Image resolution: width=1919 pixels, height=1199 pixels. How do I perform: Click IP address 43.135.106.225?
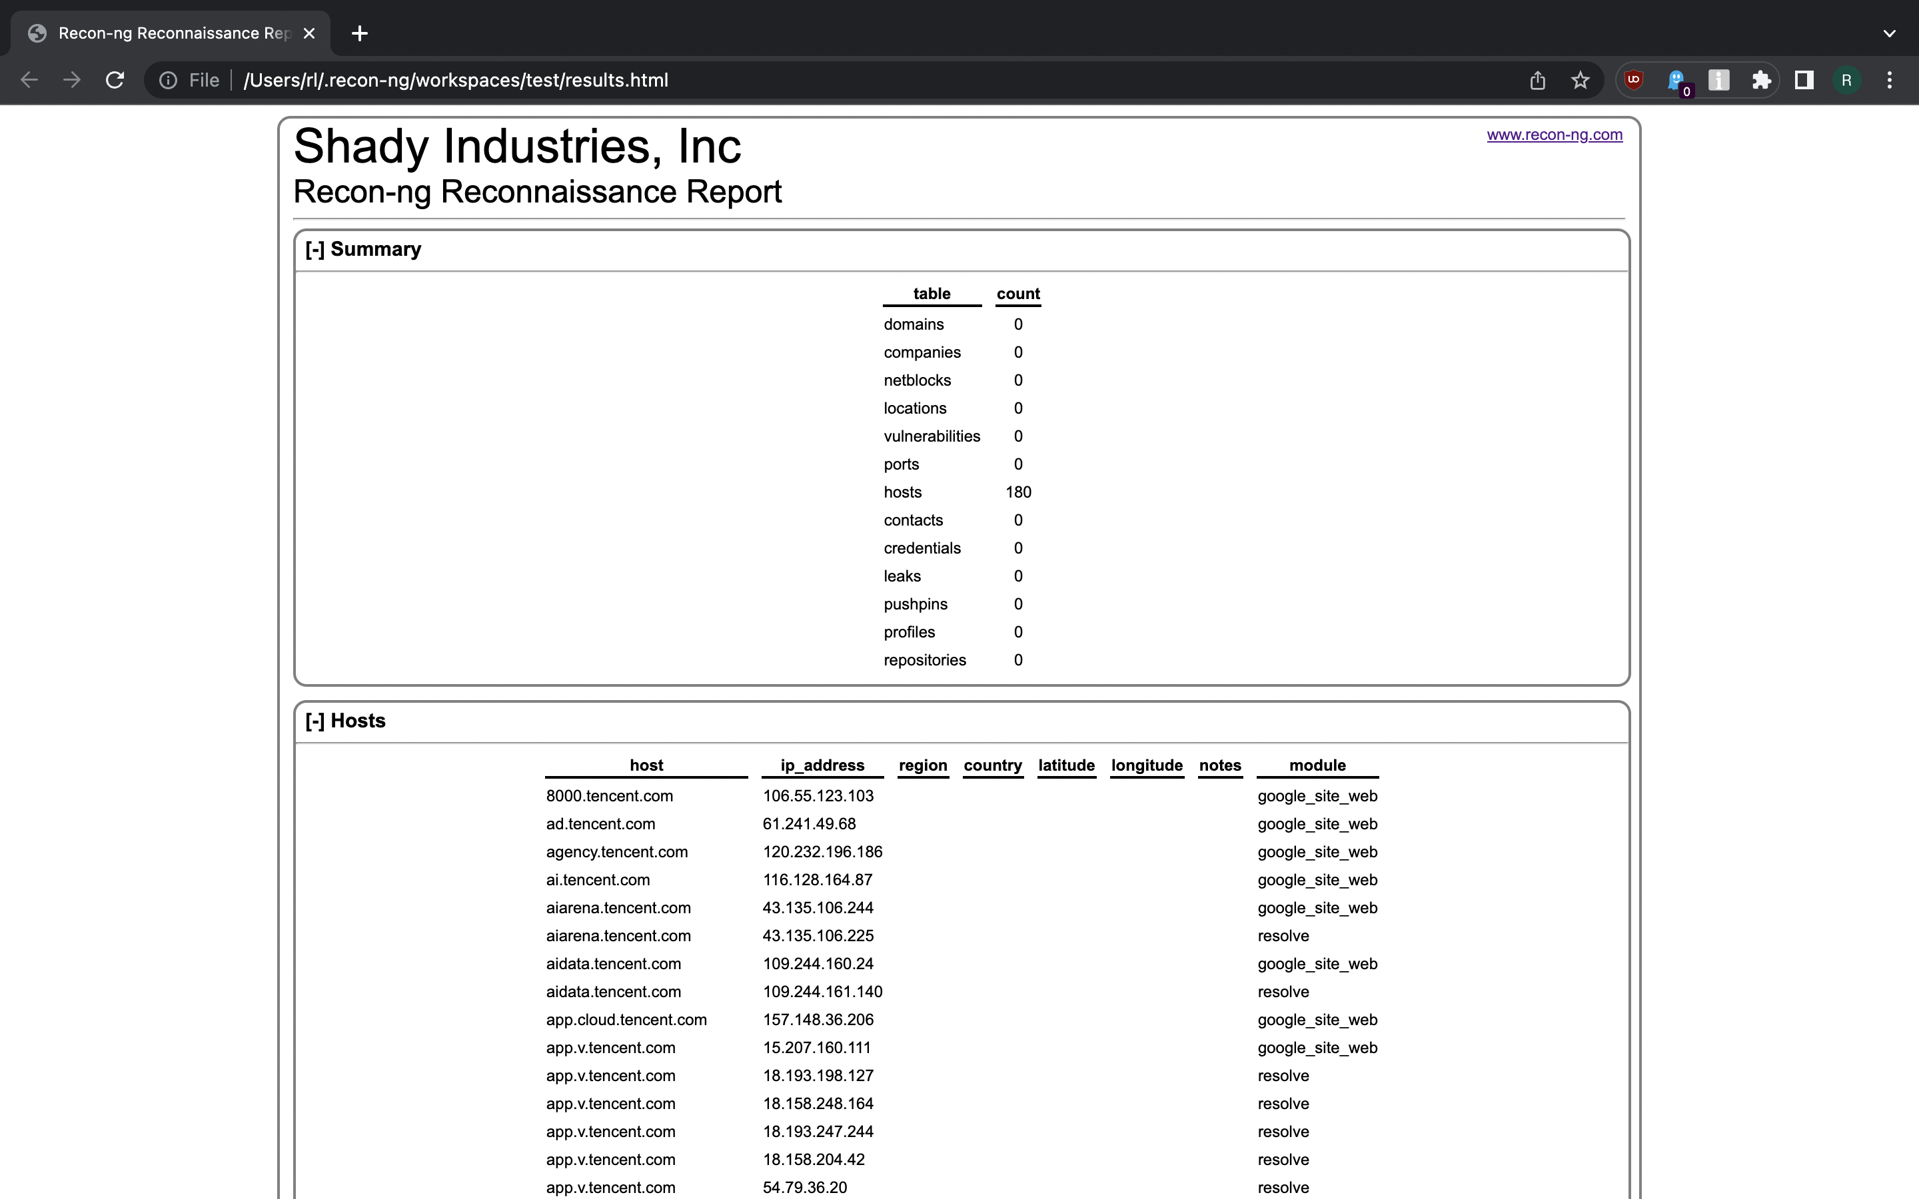818,936
